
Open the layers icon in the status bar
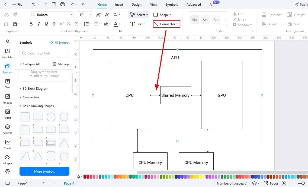coord(254,183)
